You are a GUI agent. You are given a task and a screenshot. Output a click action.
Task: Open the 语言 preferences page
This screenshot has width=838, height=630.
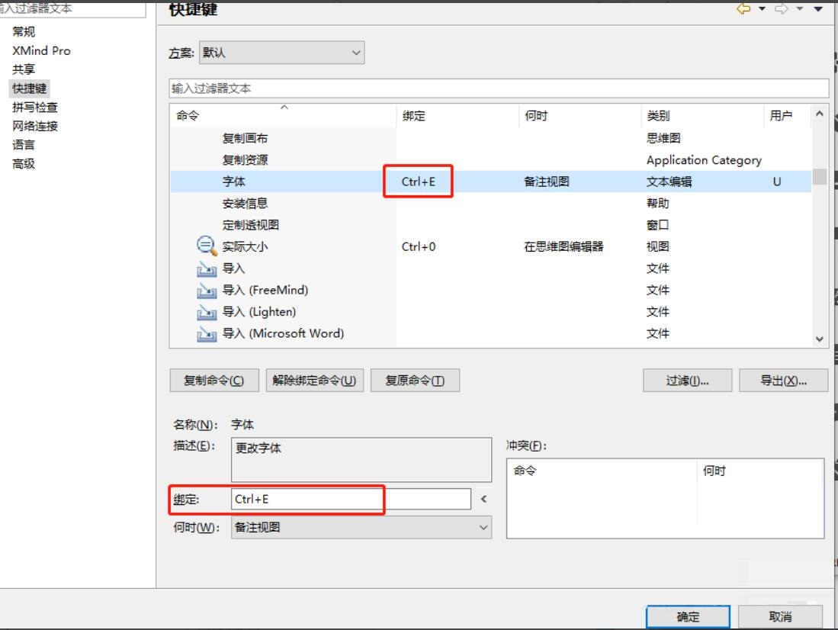click(24, 145)
